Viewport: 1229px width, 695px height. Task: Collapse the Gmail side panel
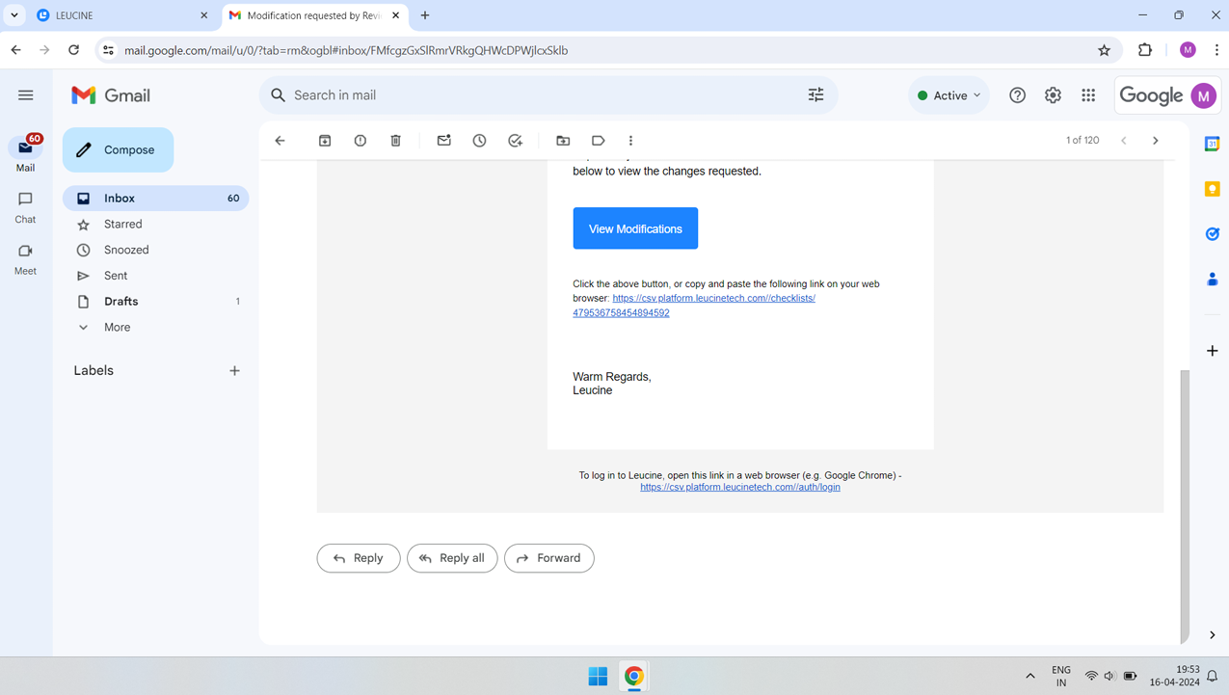(1212, 635)
